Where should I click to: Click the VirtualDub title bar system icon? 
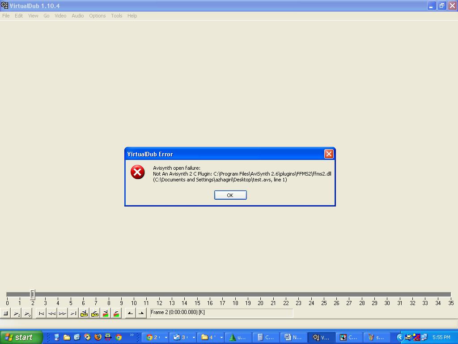coord(4,5)
